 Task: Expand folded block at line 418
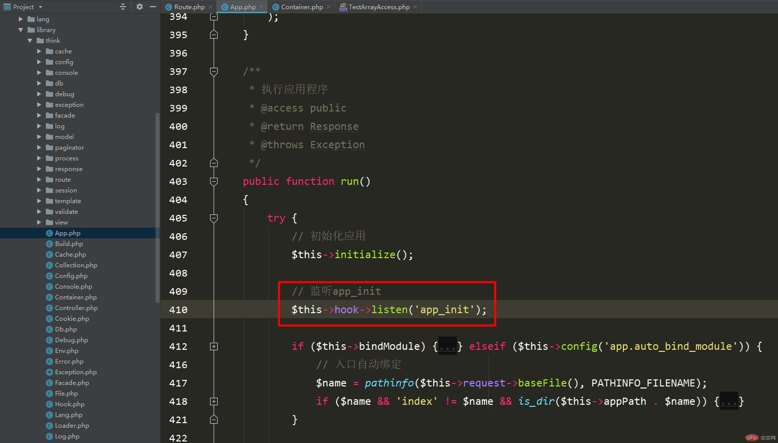214,401
